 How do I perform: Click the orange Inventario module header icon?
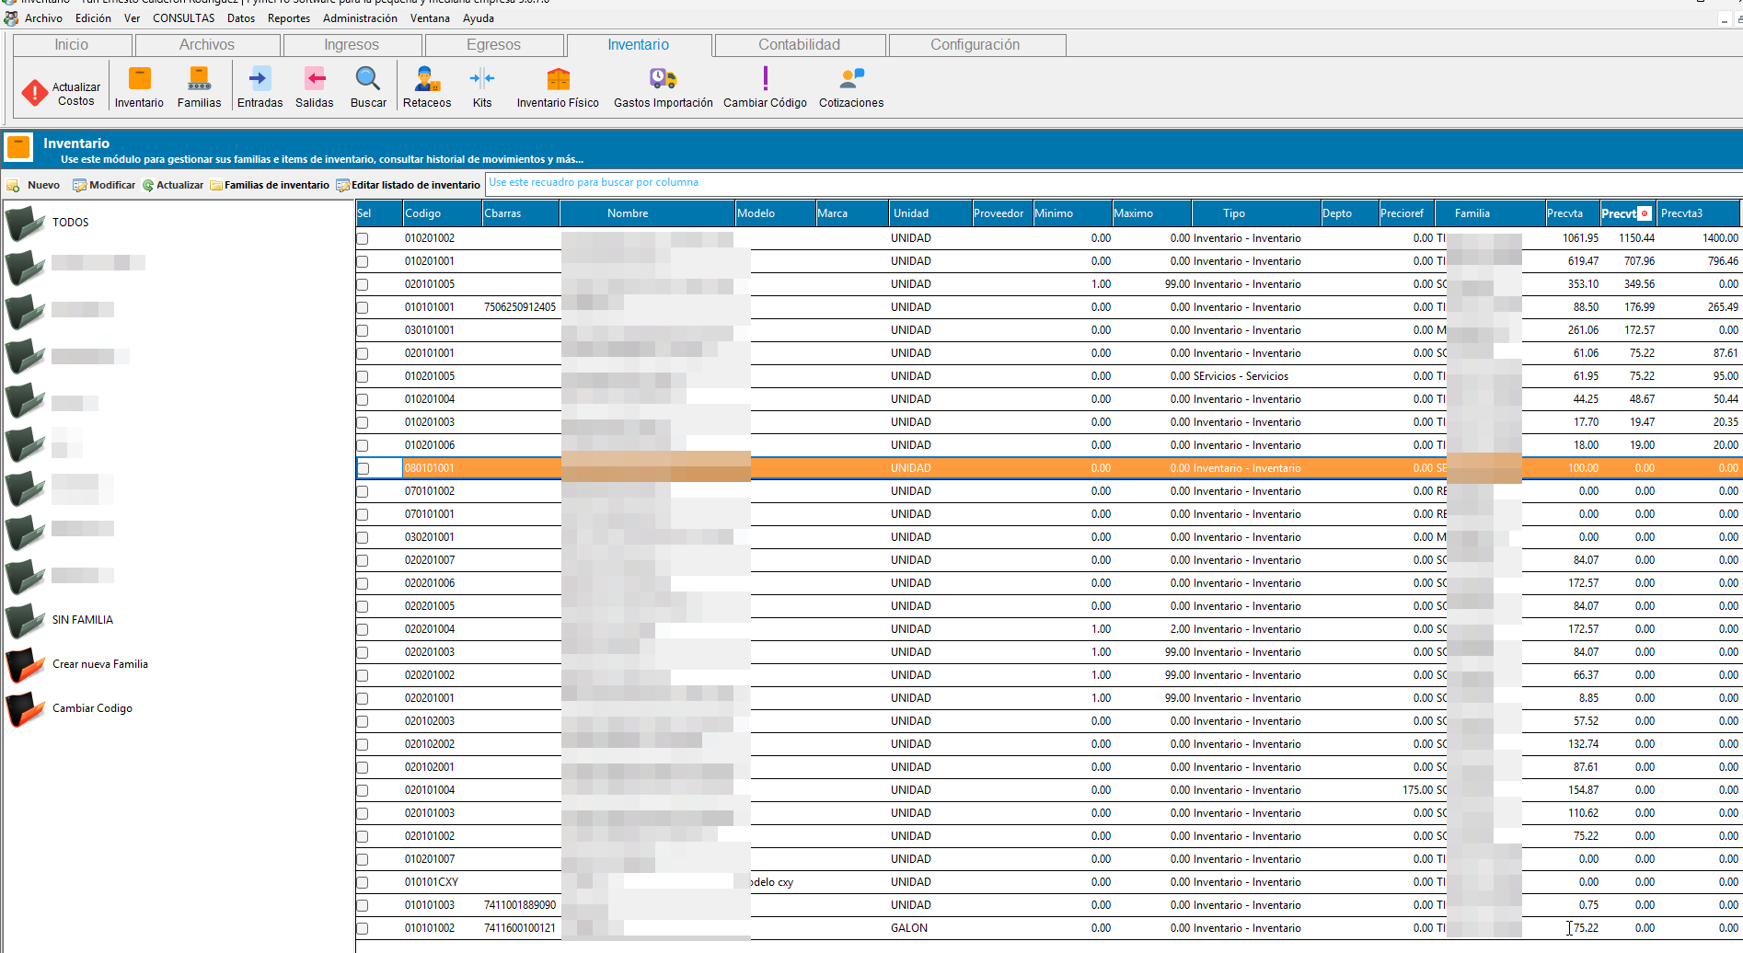click(18, 147)
